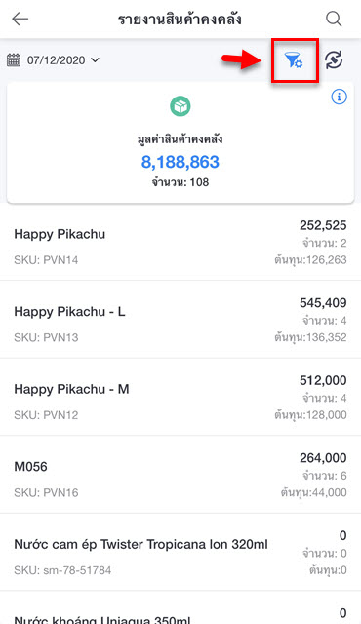Click the chevron next to the date
The width and height of the screenshot is (361, 624).
[x=95, y=60]
